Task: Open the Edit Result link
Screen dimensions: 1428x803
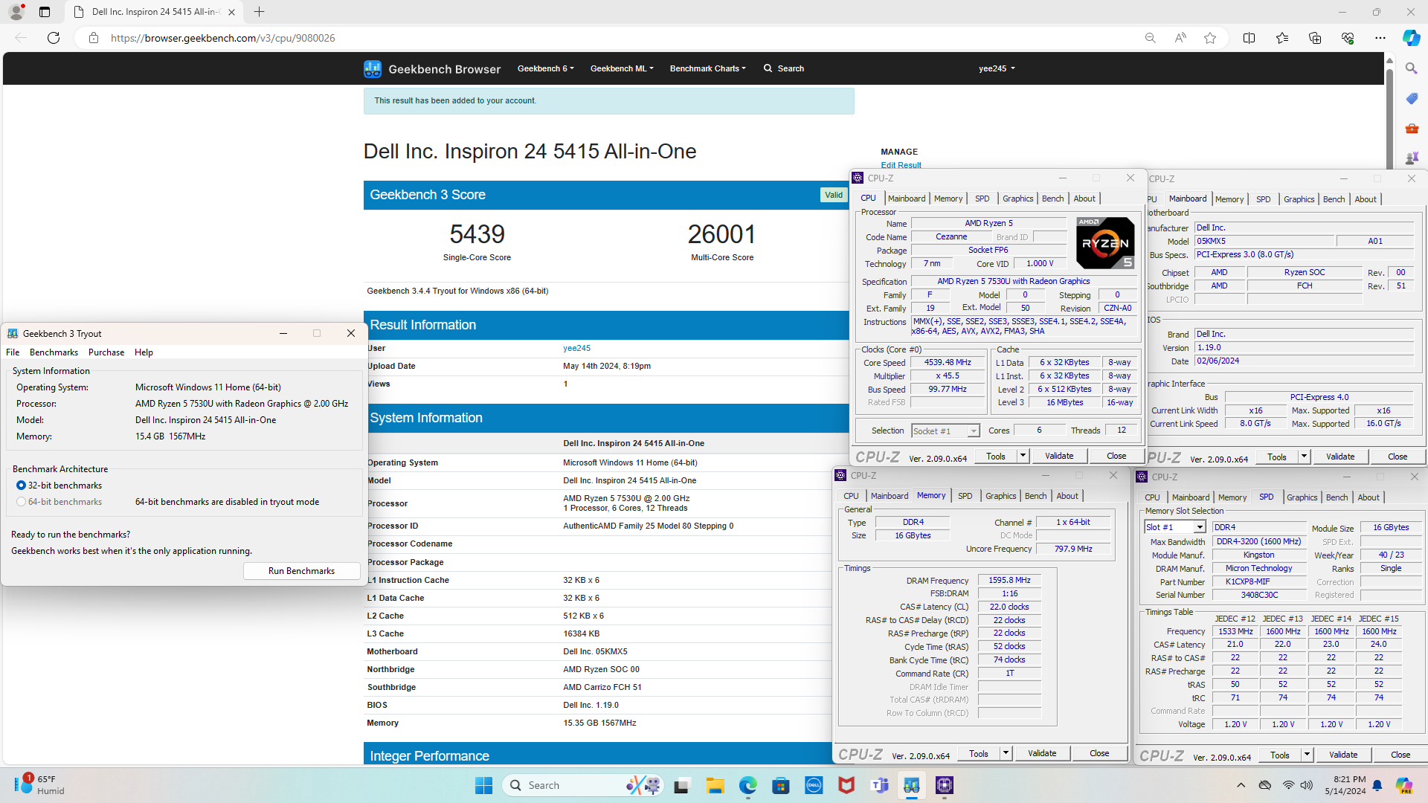Action: [901, 165]
